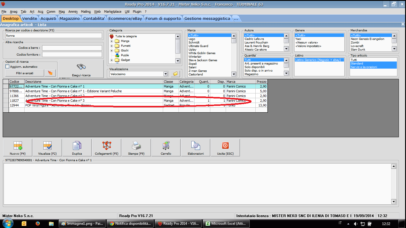The image size is (406, 228).
Task: Open the Forum di supporto tab
Action: pyautogui.click(x=163, y=18)
